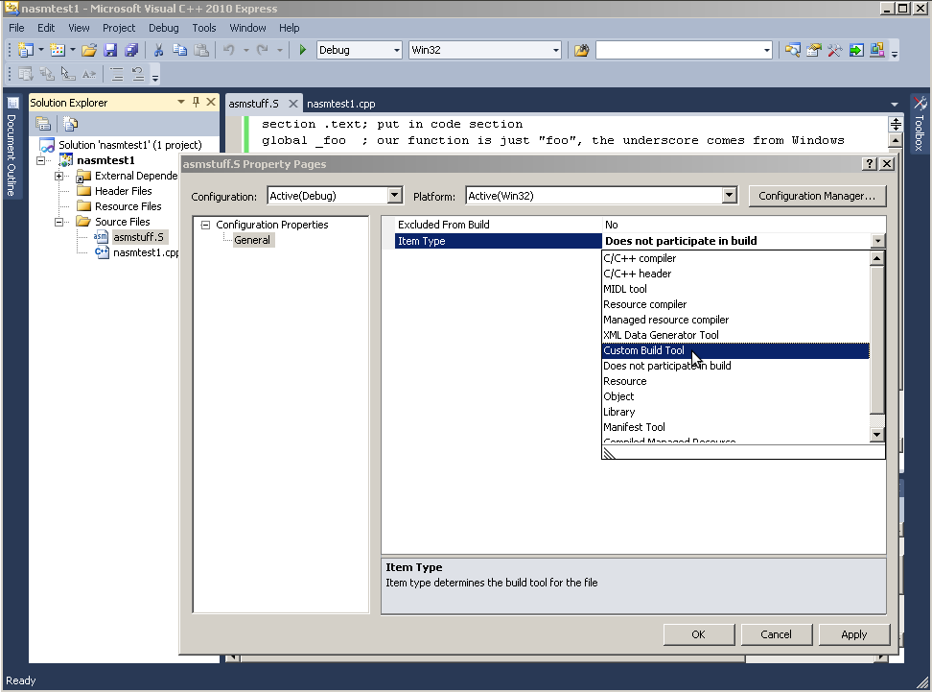Open the Properties Window toolbar icon
This screenshot has width=932, height=692.
(x=814, y=50)
